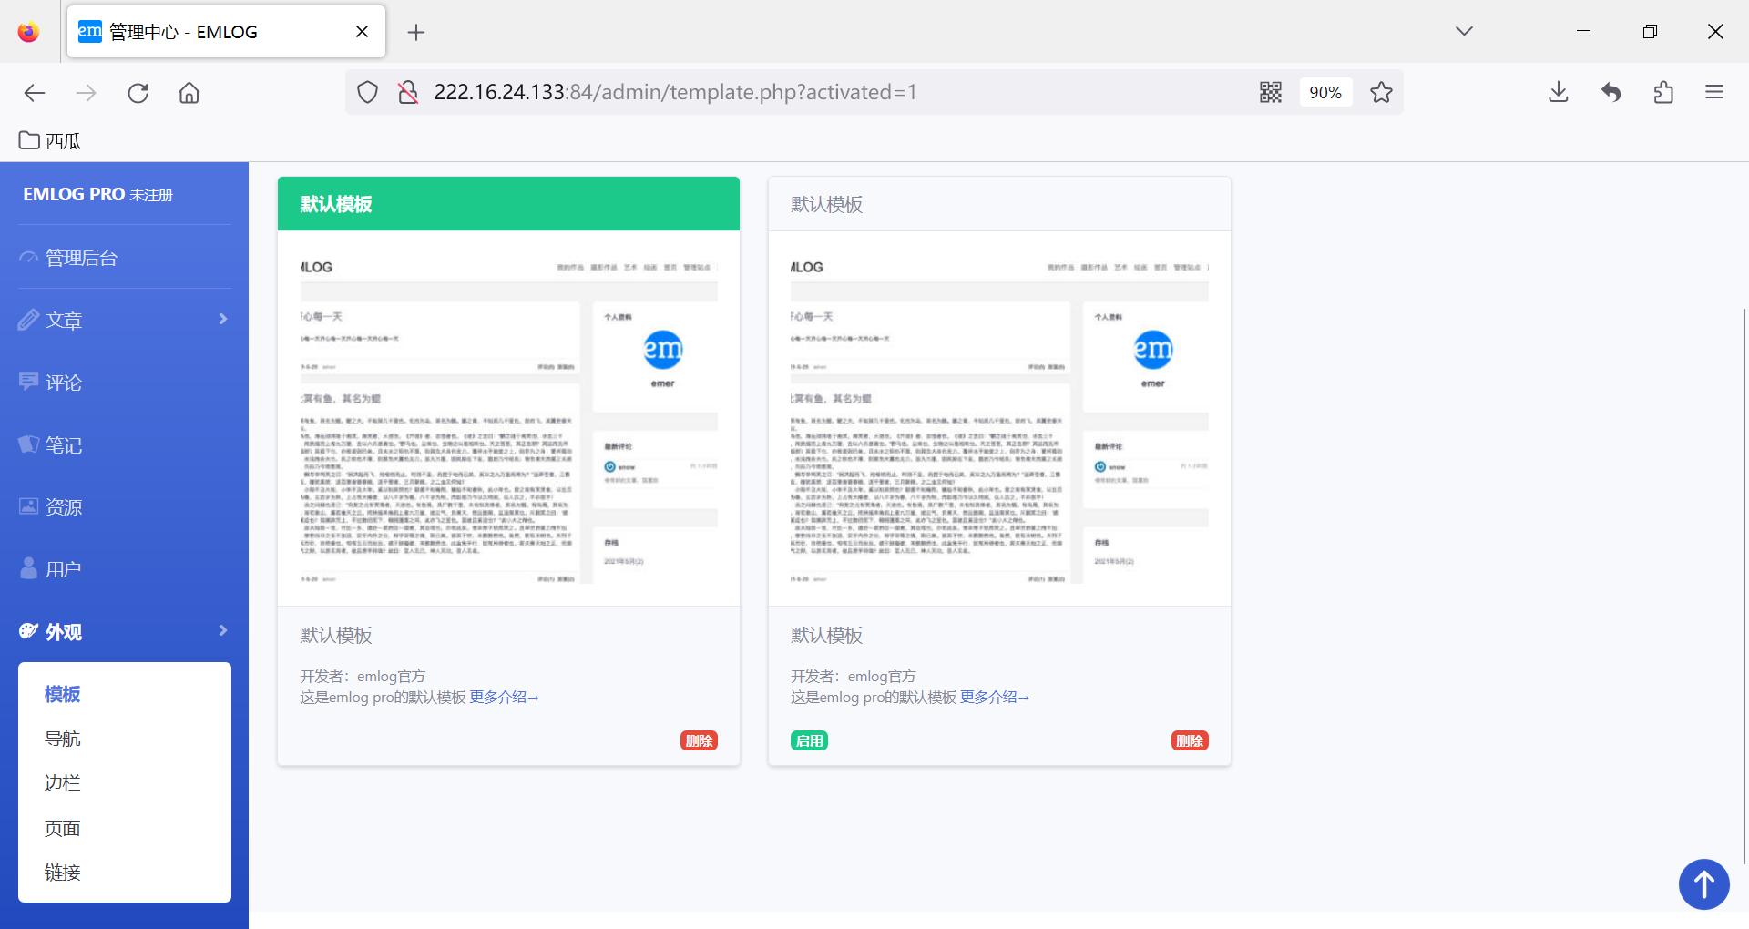Image resolution: width=1749 pixels, height=929 pixels.
Task: Open 更多介绍 link of active template
Action: coord(504,698)
